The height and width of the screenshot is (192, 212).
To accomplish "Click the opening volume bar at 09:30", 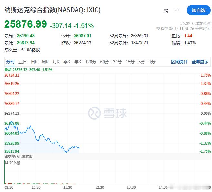I will (x=5, y=172).
